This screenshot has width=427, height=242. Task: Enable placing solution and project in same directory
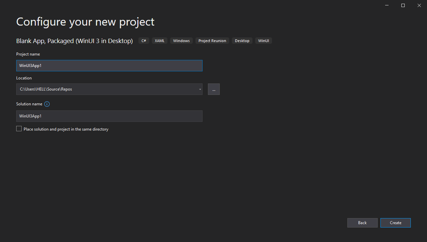click(x=19, y=129)
